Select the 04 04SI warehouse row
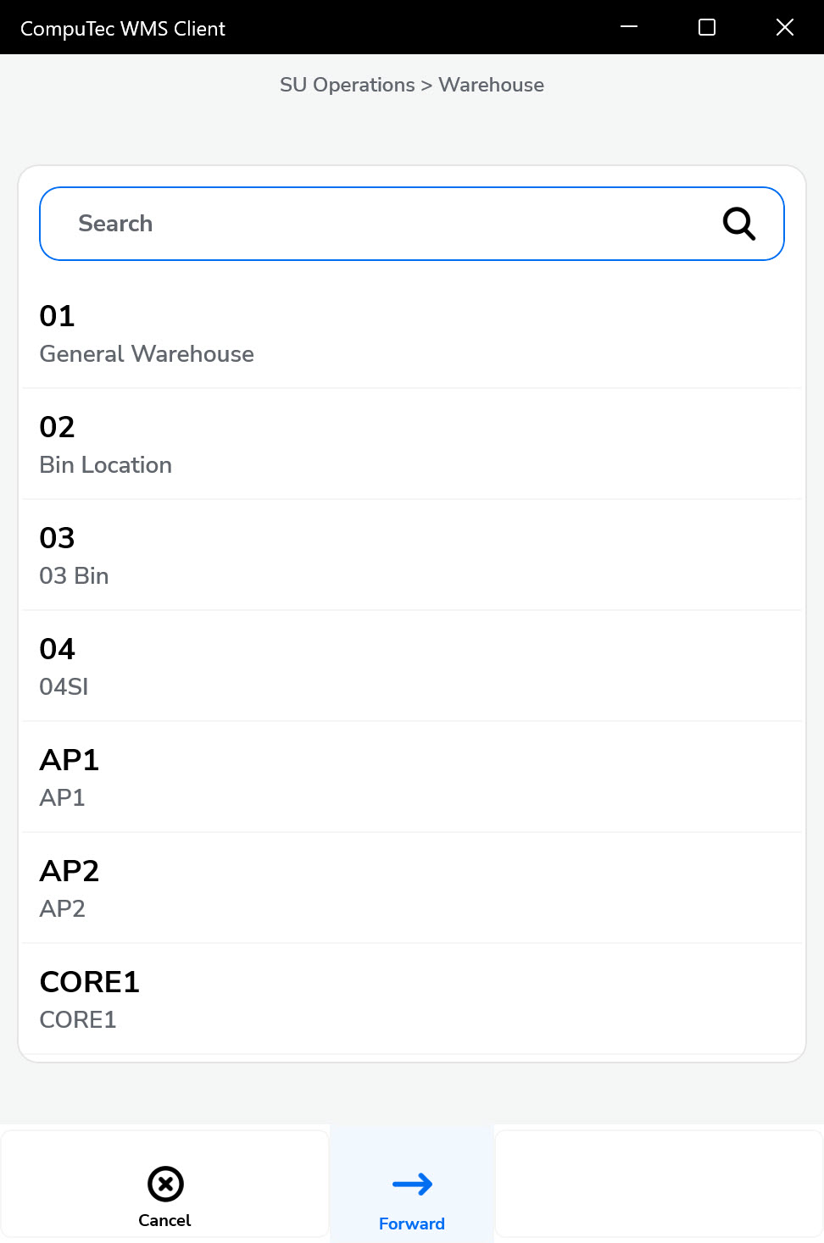The image size is (824, 1243). pyautogui.click(x=412, y=667)
